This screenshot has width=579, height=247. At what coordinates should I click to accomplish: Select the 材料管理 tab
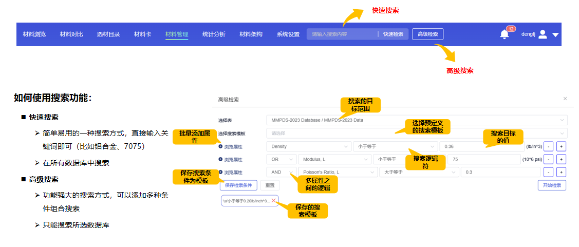[x=177, y=34]
